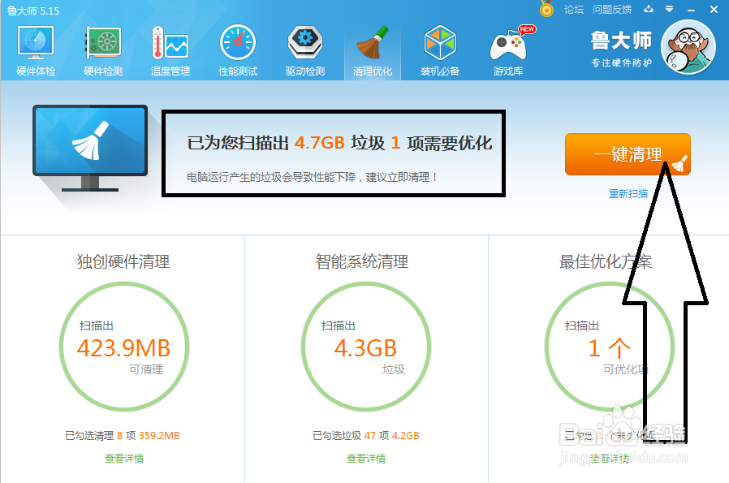Open the 驱动检测 driver detection tool

(304, 49)
